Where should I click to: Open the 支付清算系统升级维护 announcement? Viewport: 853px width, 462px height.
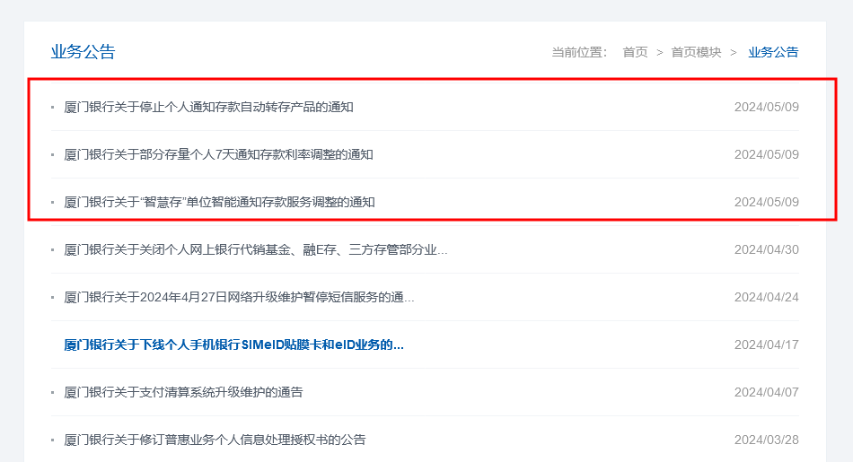(183, 392)
